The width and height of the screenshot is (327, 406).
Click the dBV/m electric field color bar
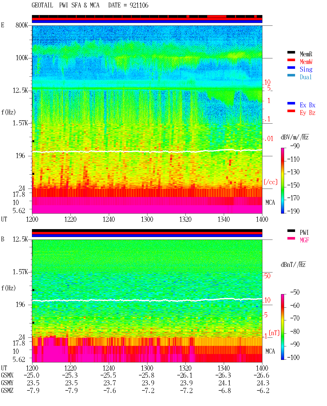[282, 180]
